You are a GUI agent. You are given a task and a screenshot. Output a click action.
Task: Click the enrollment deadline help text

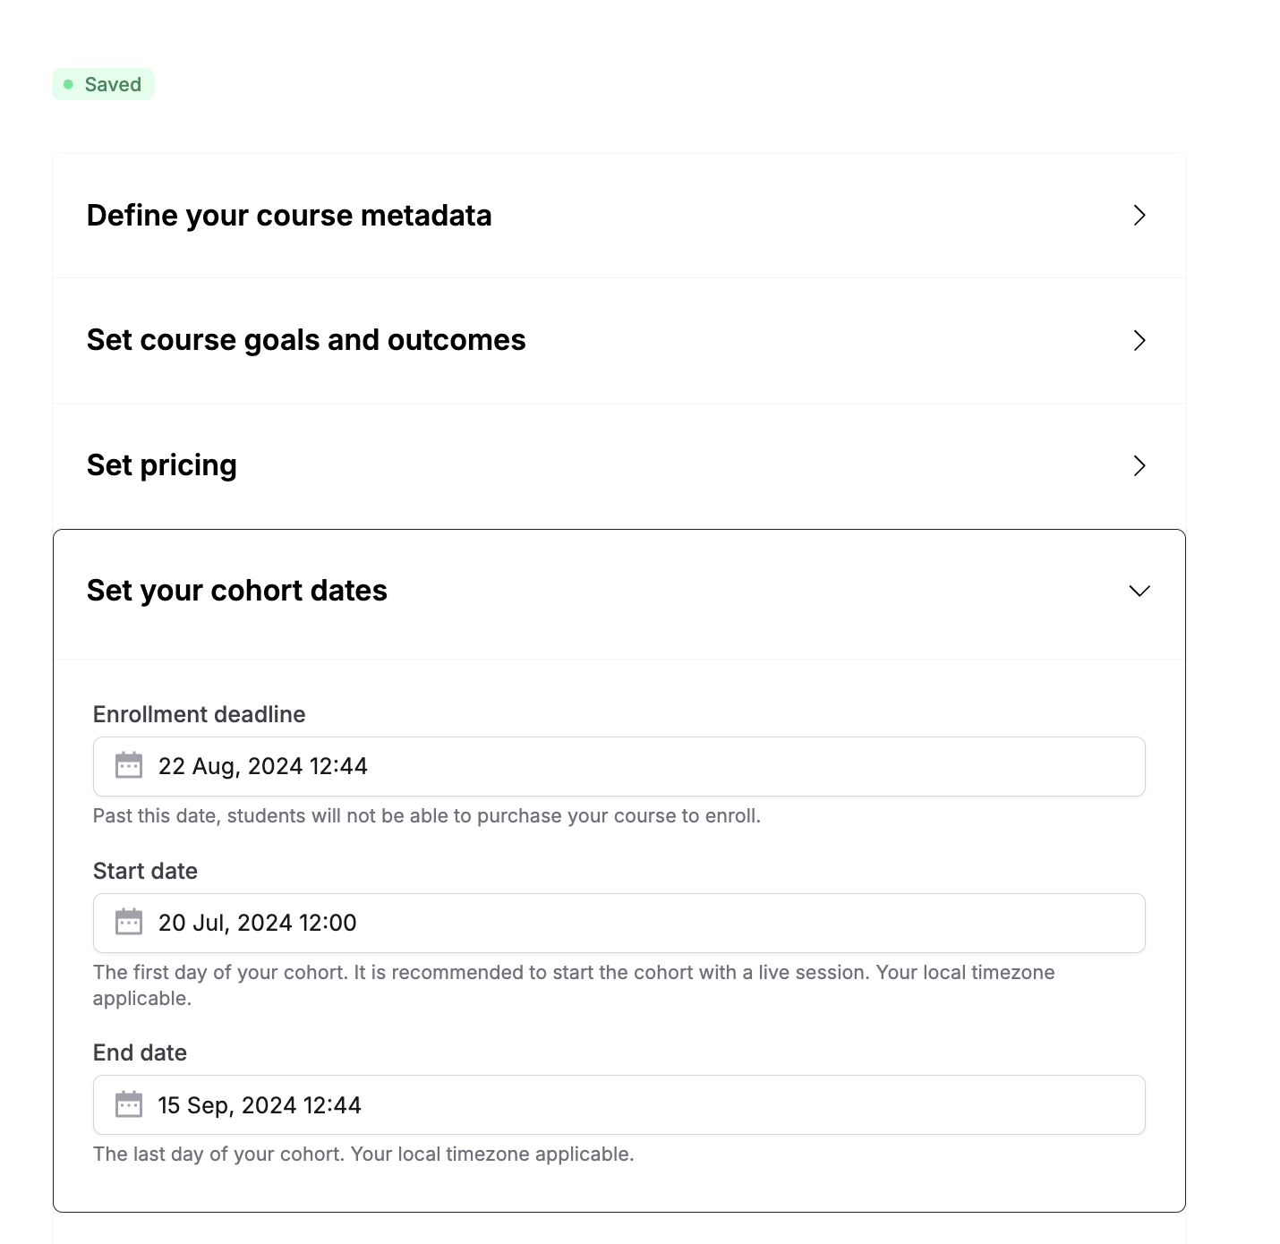point(427,816)
